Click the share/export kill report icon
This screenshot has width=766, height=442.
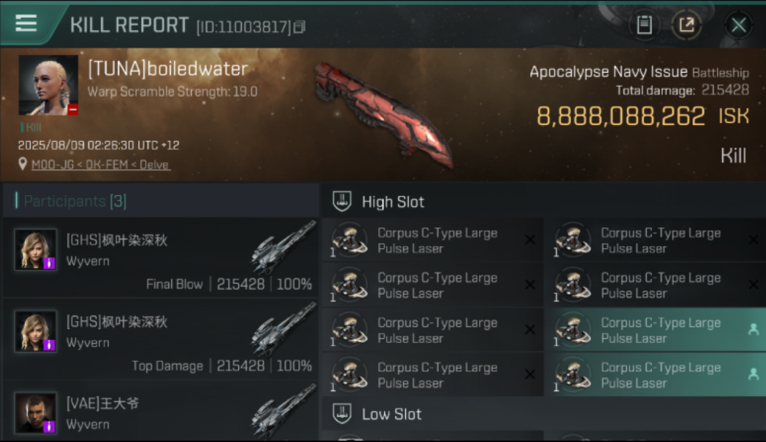pos(687,25)
